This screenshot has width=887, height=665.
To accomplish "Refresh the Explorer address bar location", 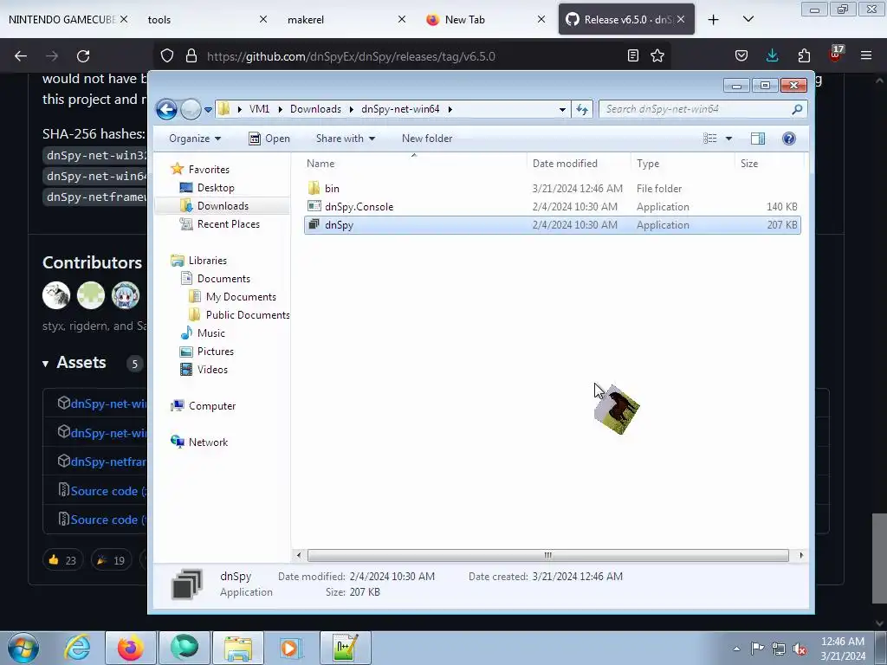I will pyautogui.click(x=582, y=109).
